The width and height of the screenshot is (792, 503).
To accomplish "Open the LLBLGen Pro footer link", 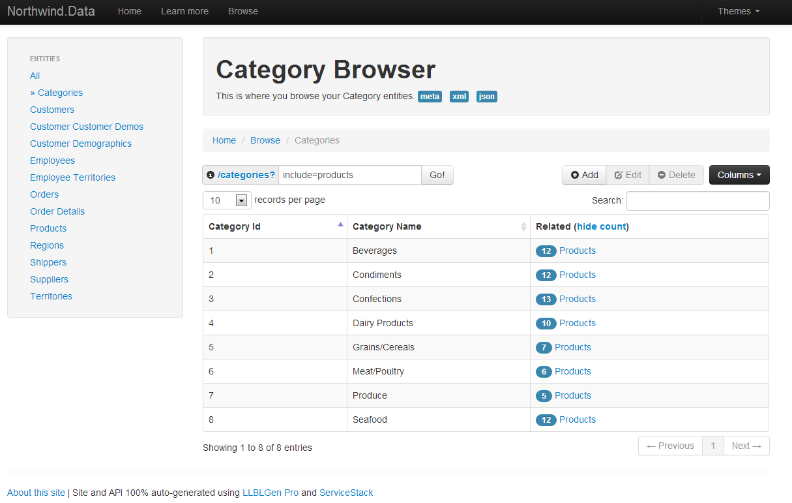I will (270, 493).
